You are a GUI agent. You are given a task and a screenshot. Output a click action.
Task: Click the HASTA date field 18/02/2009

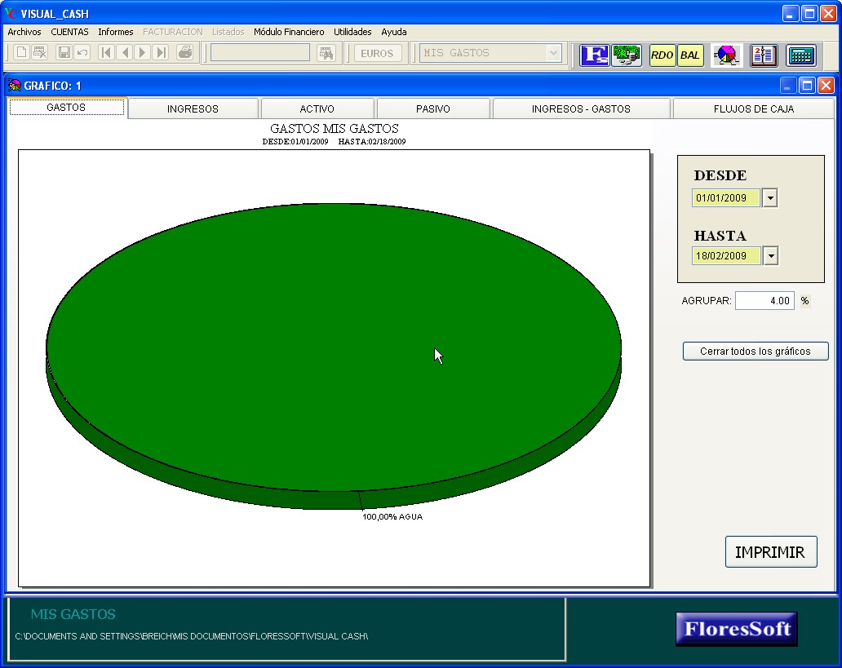726,255
